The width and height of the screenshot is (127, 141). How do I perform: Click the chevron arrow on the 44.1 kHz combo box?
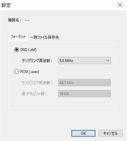[107, 83]
